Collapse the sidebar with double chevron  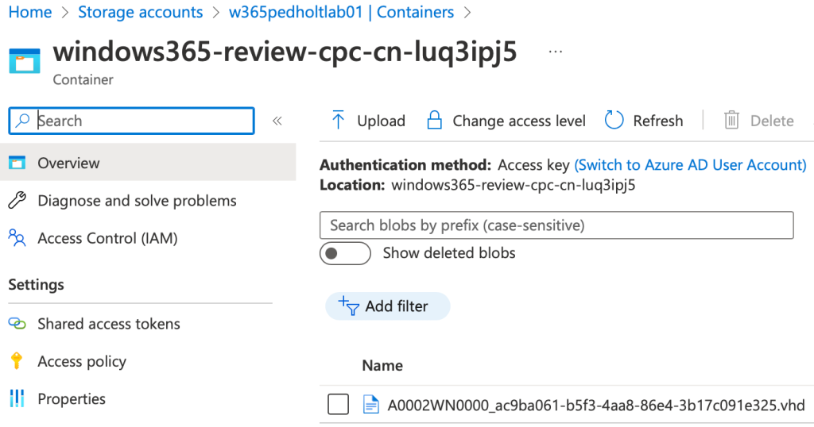[277, 121]
